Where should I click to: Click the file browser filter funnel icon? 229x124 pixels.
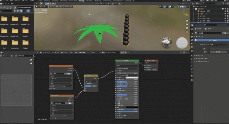pos(28,11)
